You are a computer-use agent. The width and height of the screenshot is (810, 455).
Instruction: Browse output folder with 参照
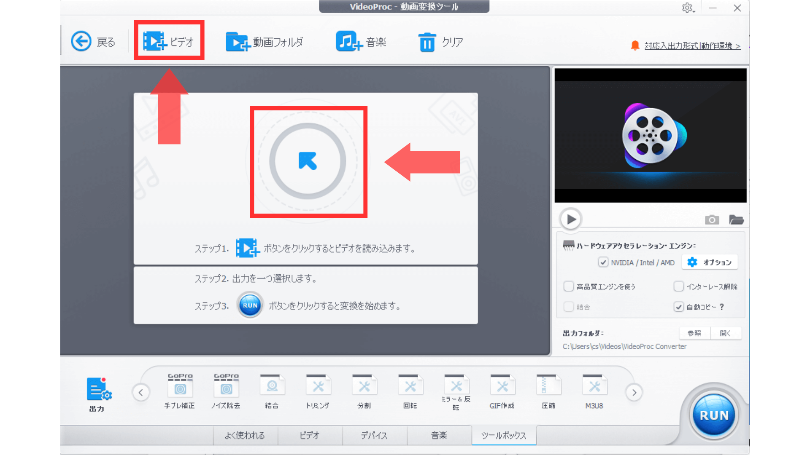[x=694, y=333]
